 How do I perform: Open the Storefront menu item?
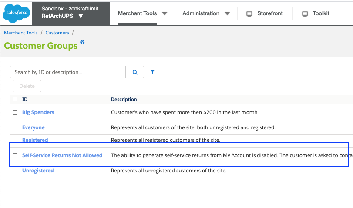[270, 13]
